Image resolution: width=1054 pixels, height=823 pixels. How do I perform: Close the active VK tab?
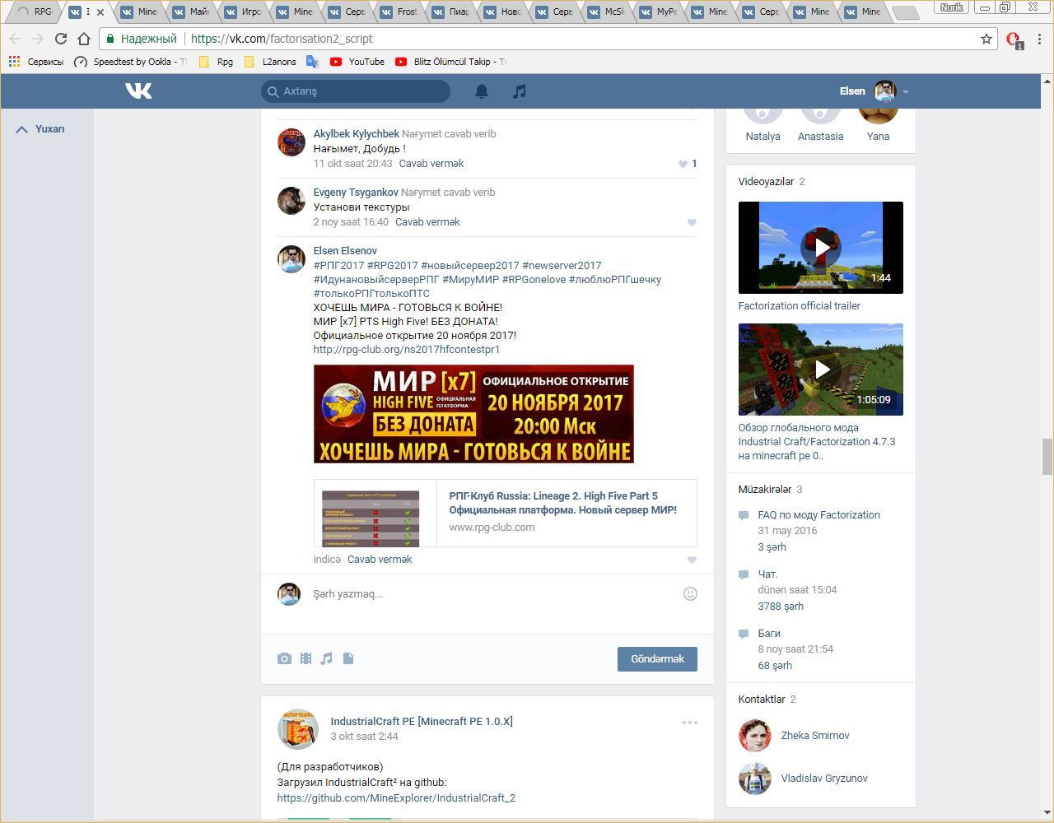click(x=100, y=12)
